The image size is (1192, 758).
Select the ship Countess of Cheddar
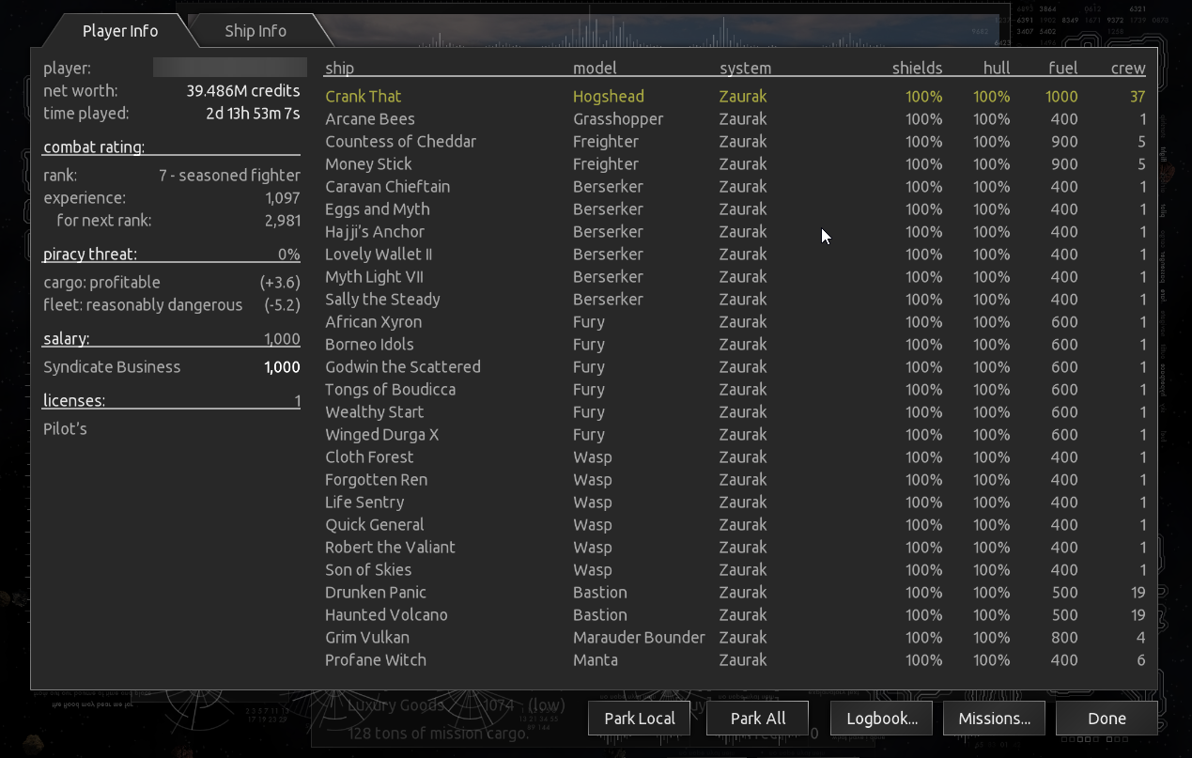point(735,142)
